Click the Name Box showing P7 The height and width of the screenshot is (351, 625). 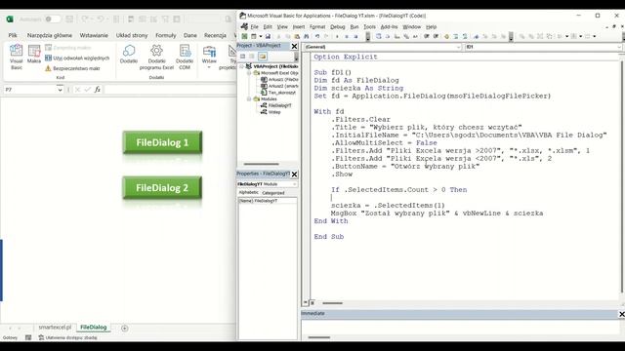coord(30,90)
